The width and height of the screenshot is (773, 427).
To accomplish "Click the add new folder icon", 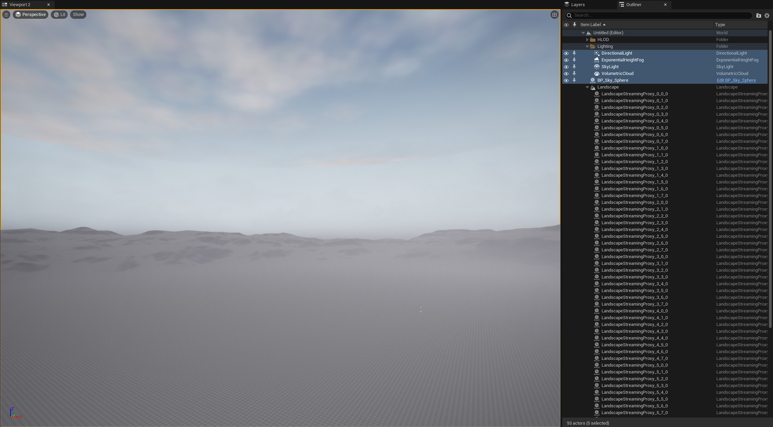I will click(758, 16).
